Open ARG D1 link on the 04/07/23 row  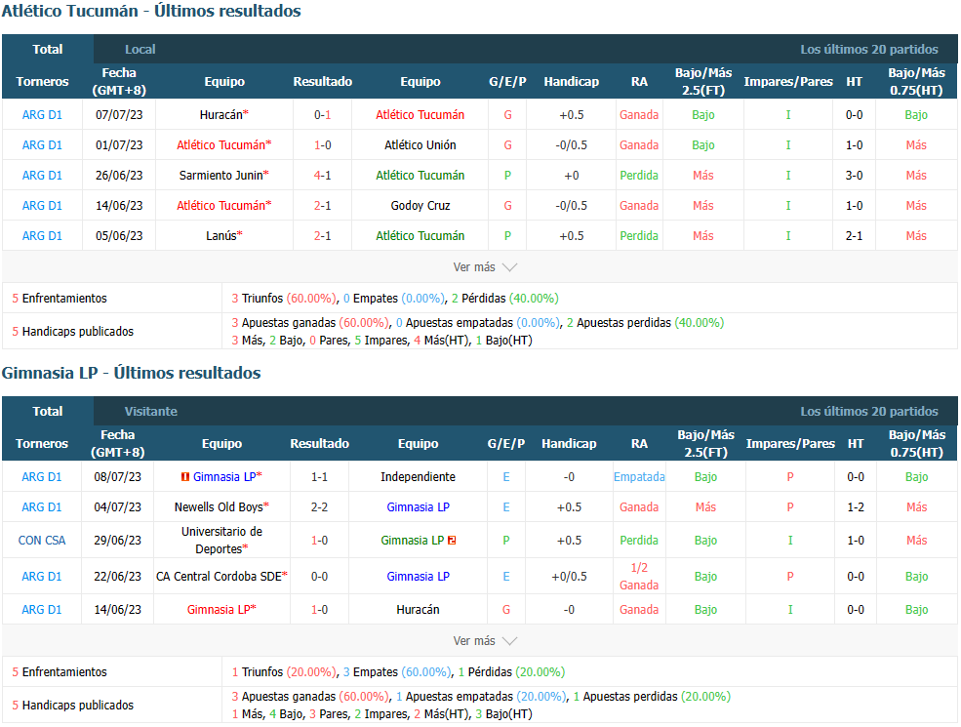(x=42, y=507)
